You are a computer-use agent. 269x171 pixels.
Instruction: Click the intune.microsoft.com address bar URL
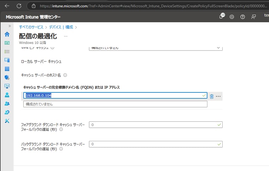point(153,6)
